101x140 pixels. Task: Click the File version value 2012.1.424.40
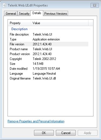(42, 44)
